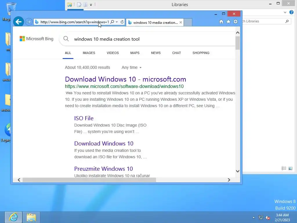Expand the ribbon chevron in Libraries window
The height and width of the screenshot is (223, 297).
(x=285, y=12)
